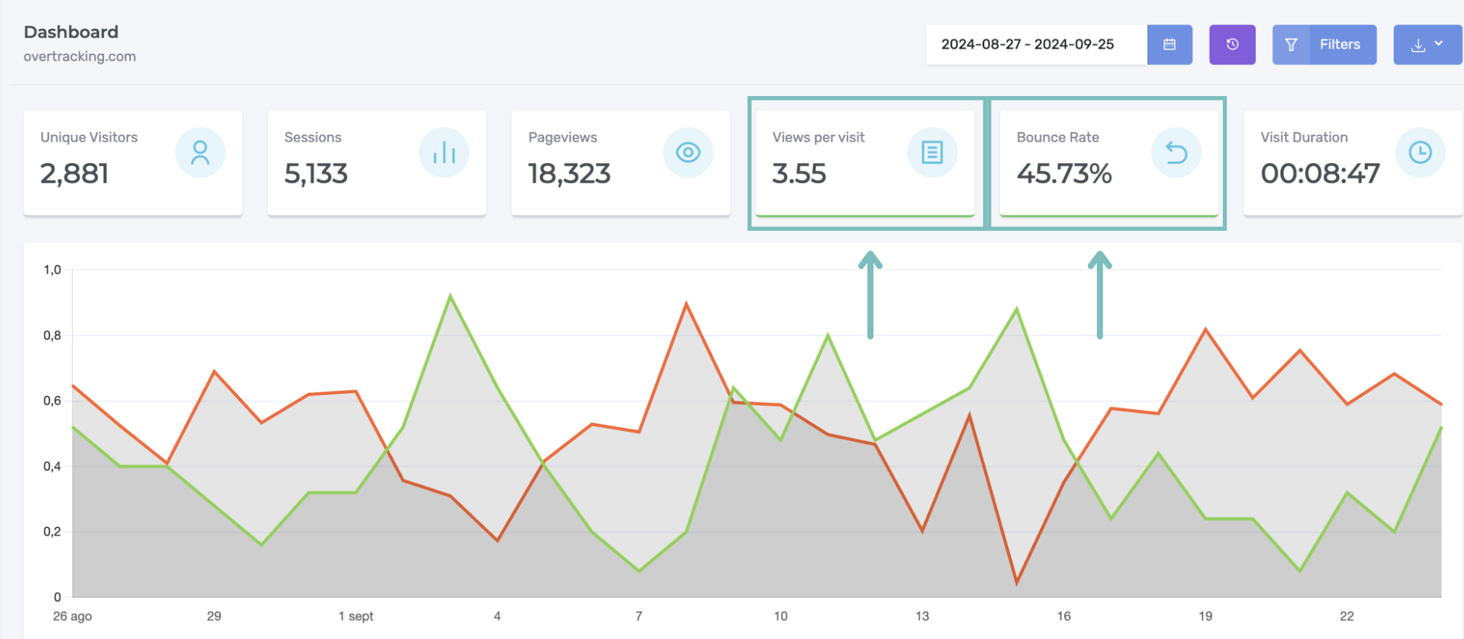Viewport: 1464px width, 639px height.
Task: Open the Filters button
Action: pos(1324,45)
